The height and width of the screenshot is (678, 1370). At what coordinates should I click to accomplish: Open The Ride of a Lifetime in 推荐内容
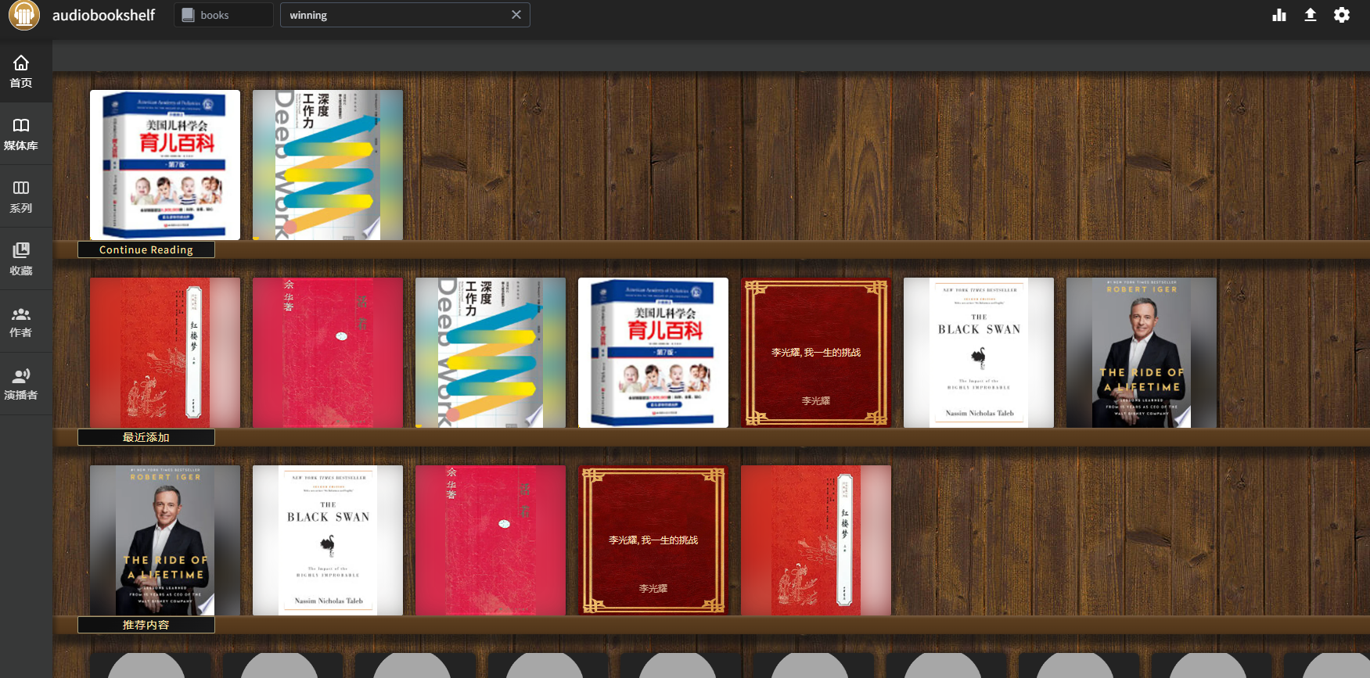[x=165, y=540]
